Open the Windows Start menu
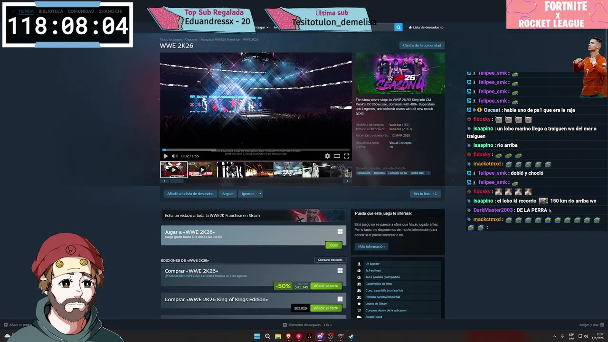This screenshot has width=608, height=342. 257,336
